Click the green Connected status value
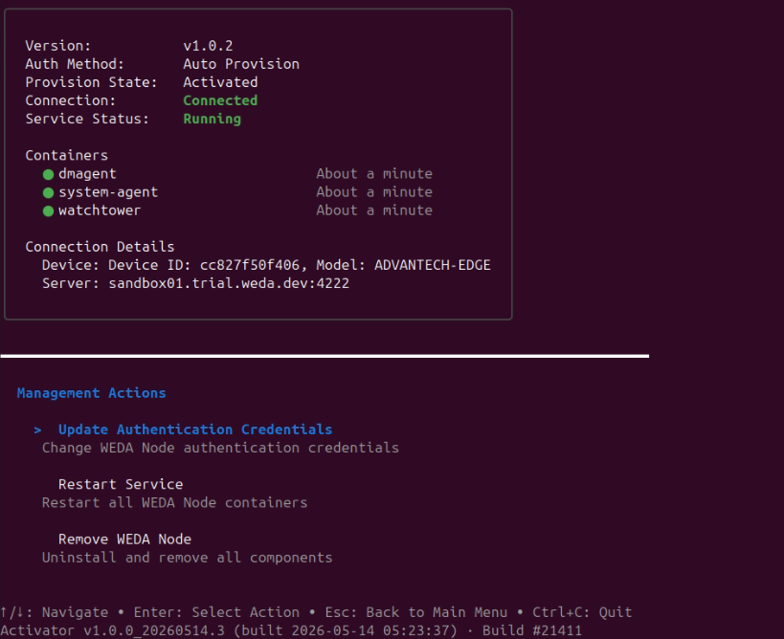784x639 pixels. click(220, 100)
